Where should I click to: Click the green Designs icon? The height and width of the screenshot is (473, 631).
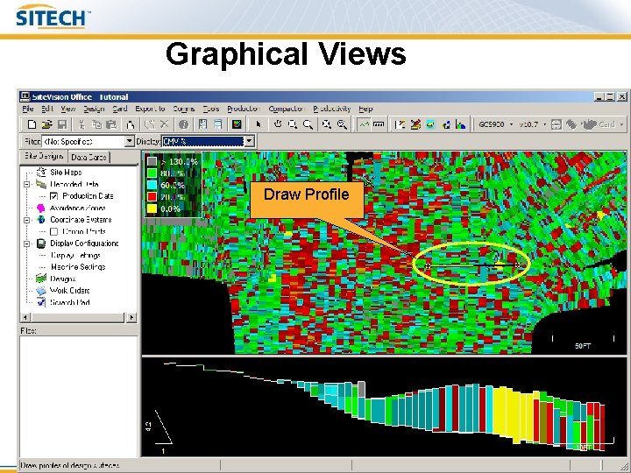41,279
